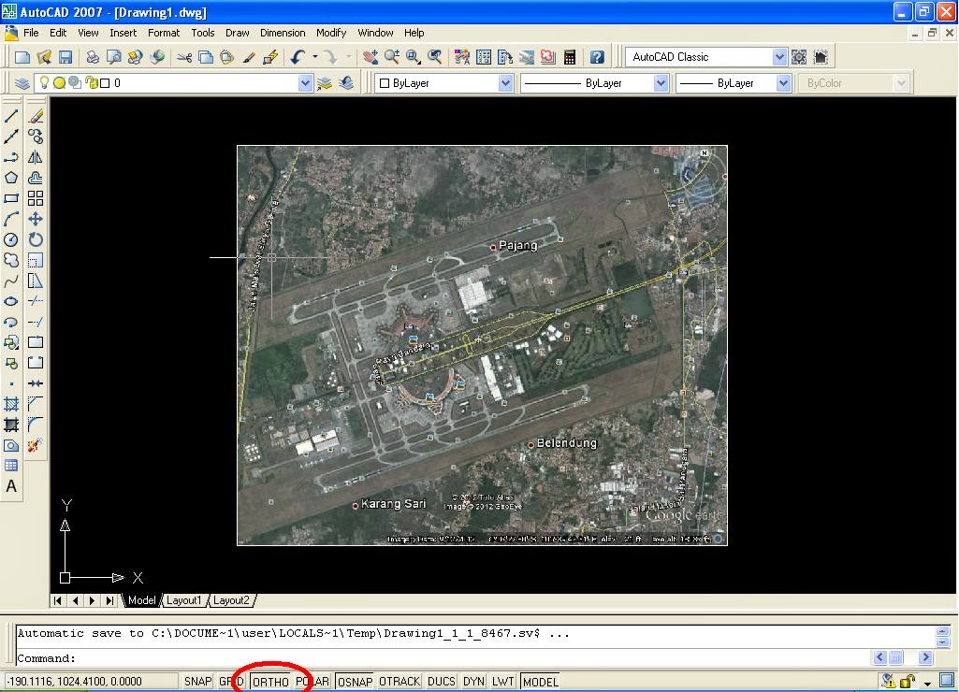959x692 pixels.
Task: Open the Help question mark icon
Action: 597,57
